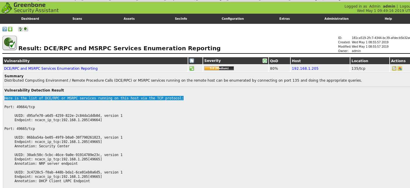Add an override using the star icon
Screen dimensions: 410x188
(400, 69)
